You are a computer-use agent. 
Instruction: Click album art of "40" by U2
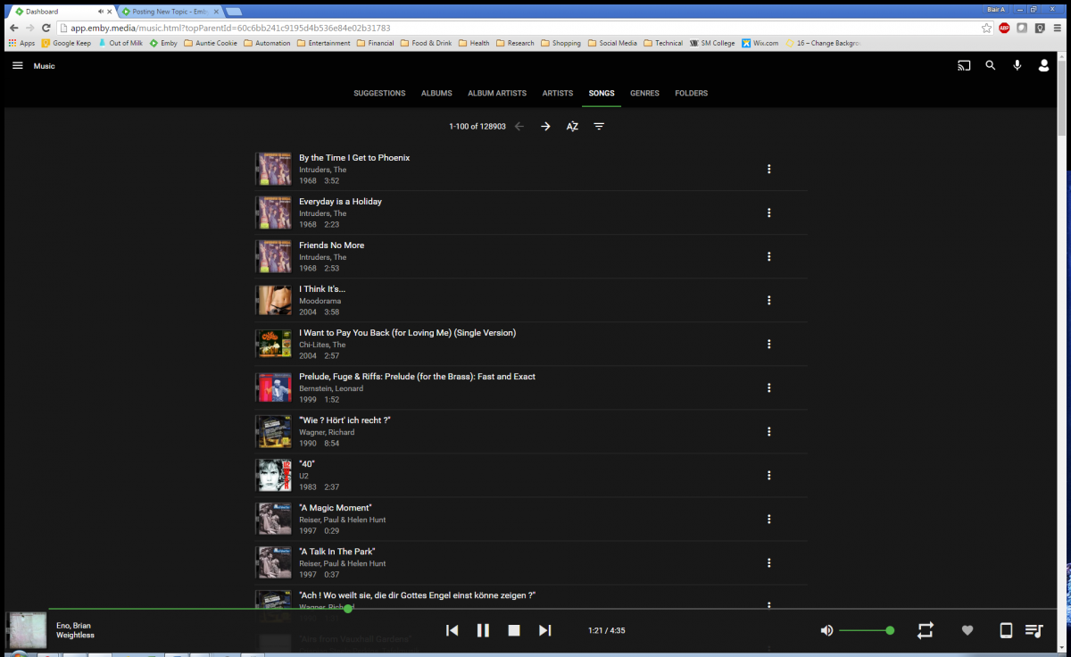click(273, 475)
